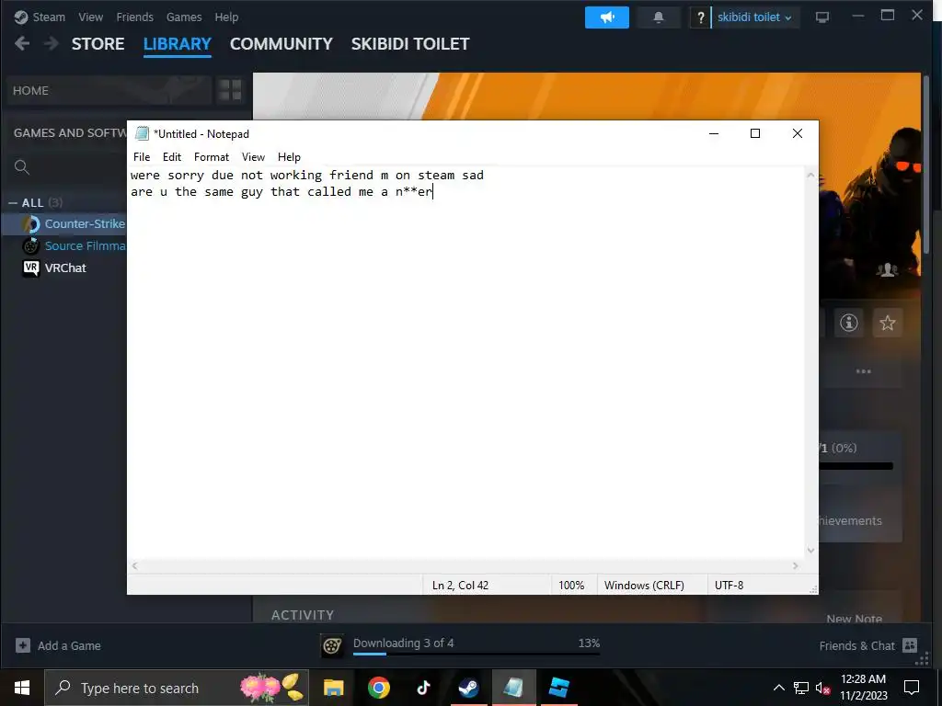Open the Games and Software filter dropdown

(x=70, y=132)
